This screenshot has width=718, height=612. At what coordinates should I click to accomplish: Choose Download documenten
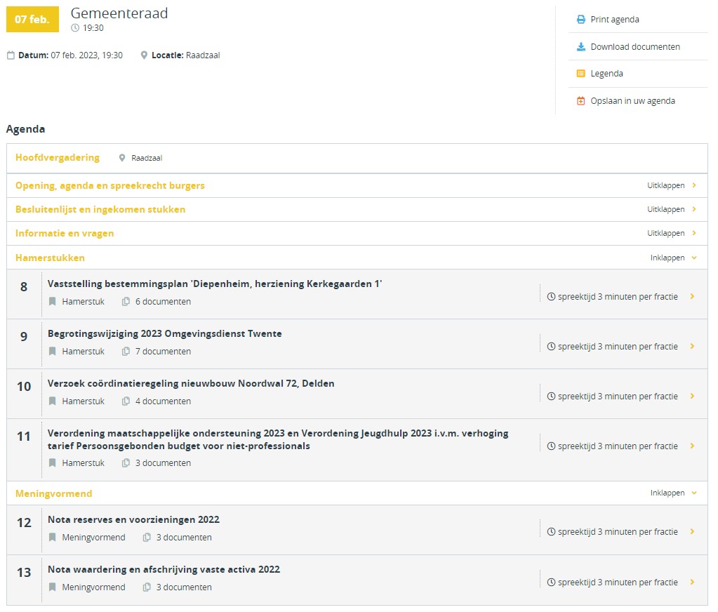635,47
